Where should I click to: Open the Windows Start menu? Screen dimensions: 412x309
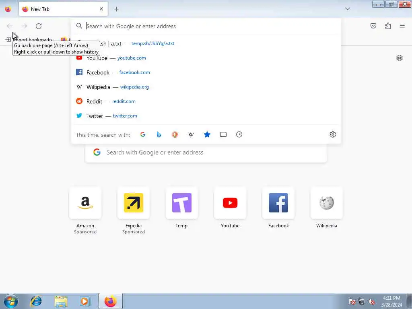point(11,301)
